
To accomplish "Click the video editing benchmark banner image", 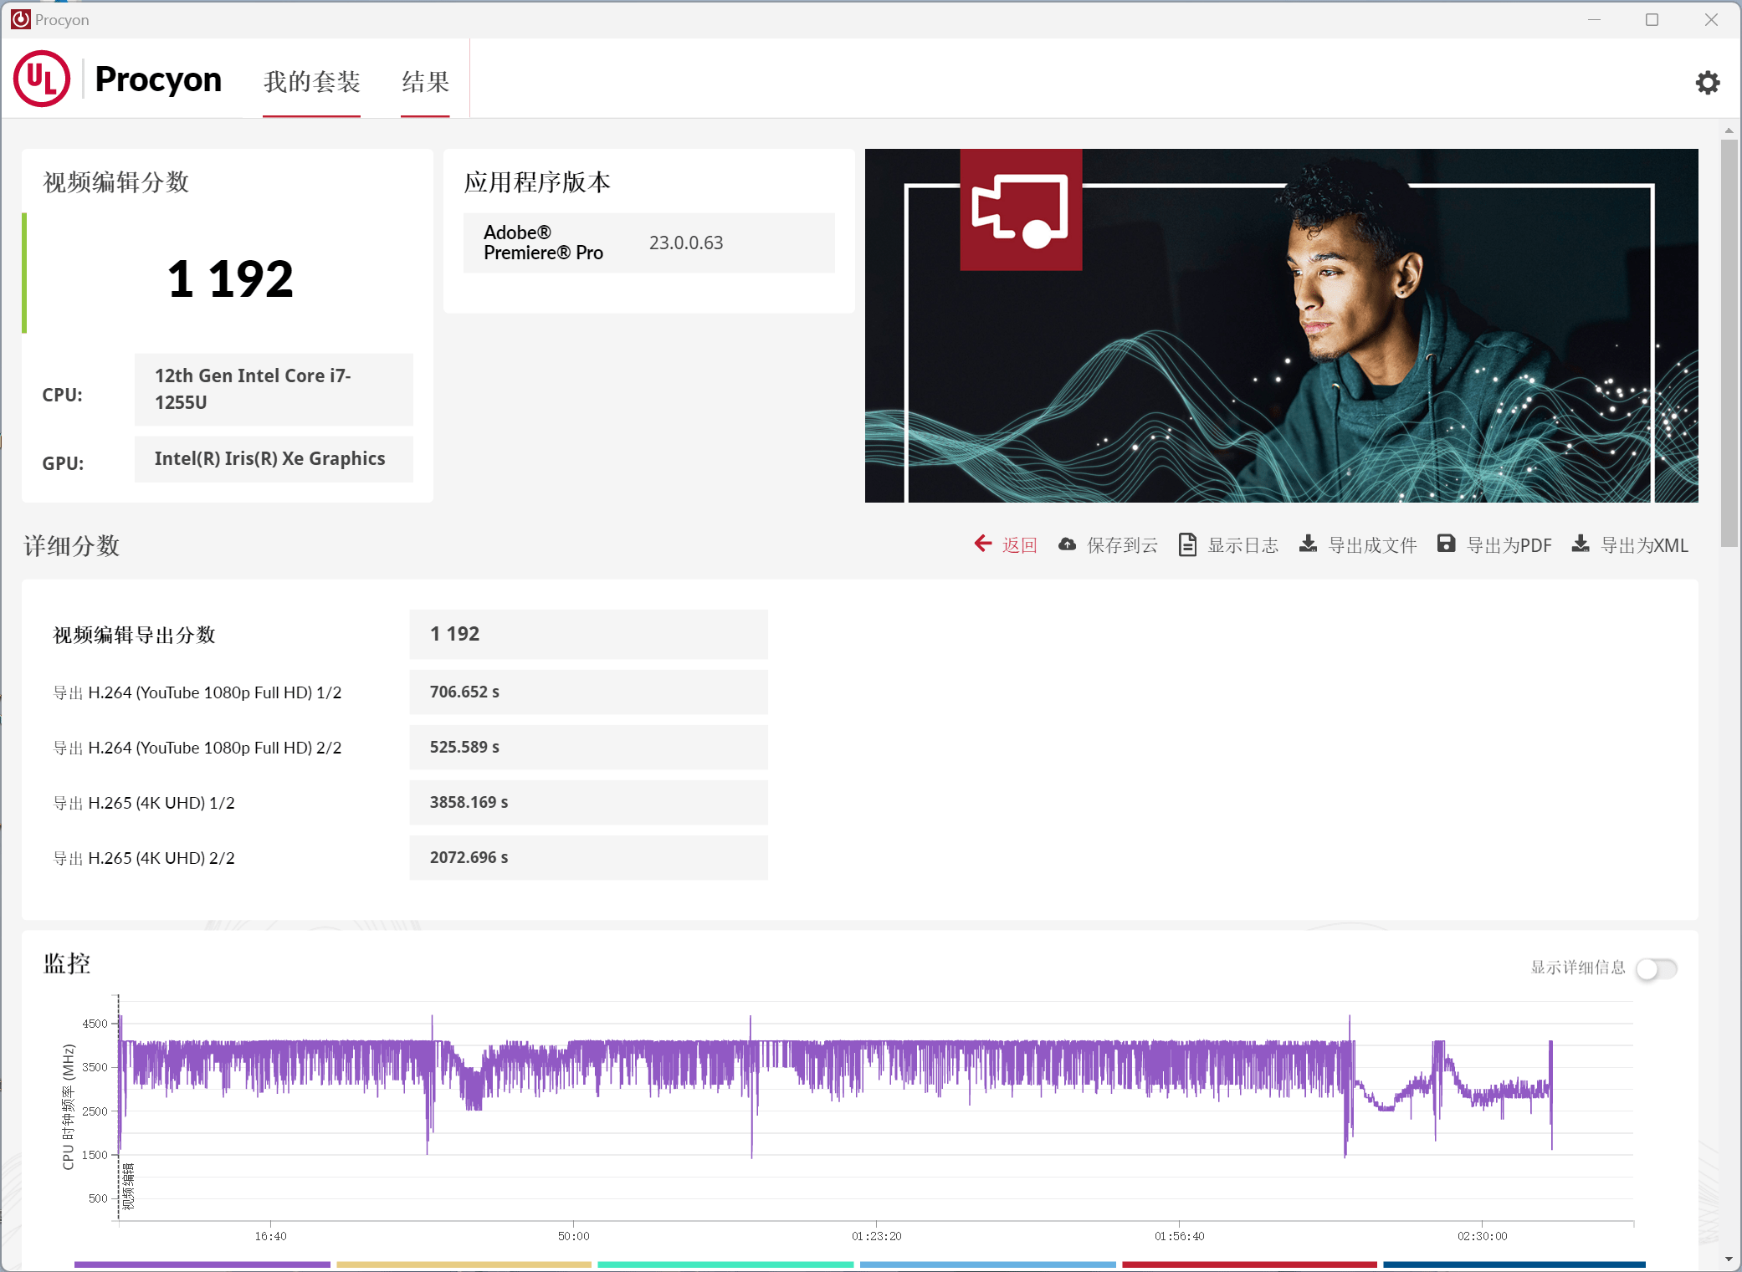I will pyautogui.click(x=1280, y=325).
